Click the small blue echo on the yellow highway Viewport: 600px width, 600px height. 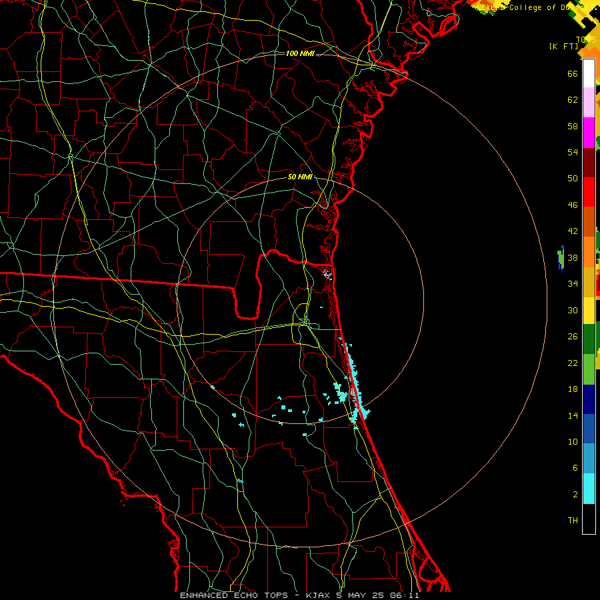(240, 481)
